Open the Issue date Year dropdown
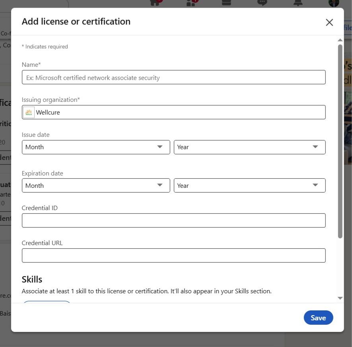352x347 pixels. coord(249,147)
